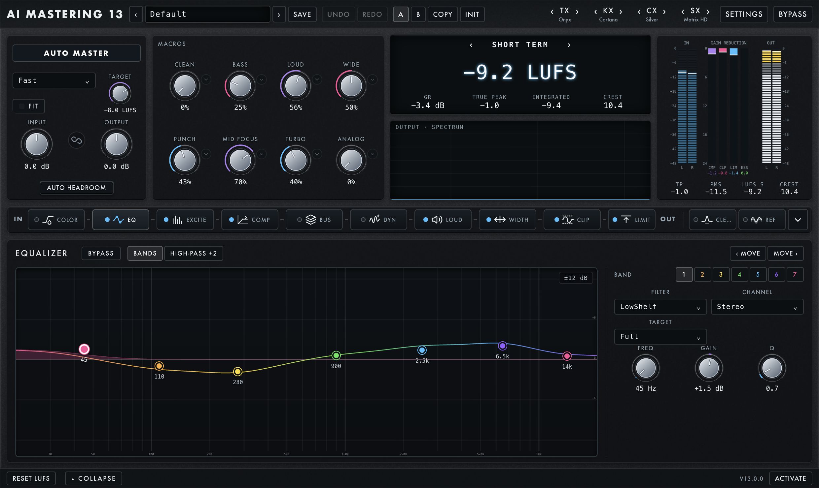
Task: Click the CLE... module peak icon
Action: tap(707, 220)
